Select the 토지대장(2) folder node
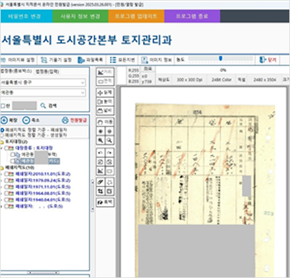The image size is (290, 278). [x=16, y=142]
